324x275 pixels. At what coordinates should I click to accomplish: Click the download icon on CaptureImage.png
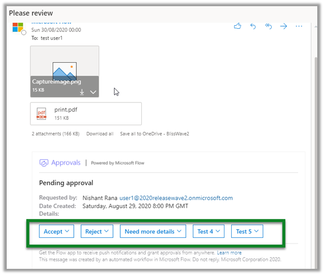pyautogui.click(x=82, y=92)
